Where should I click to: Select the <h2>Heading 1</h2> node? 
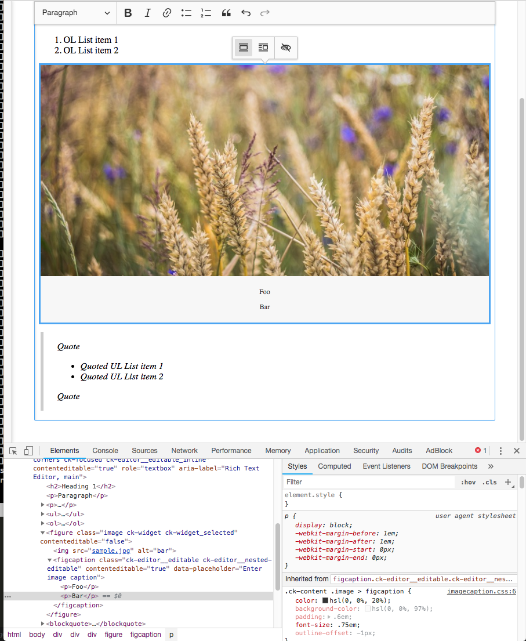pyautogui.click(x=81, y=487)
